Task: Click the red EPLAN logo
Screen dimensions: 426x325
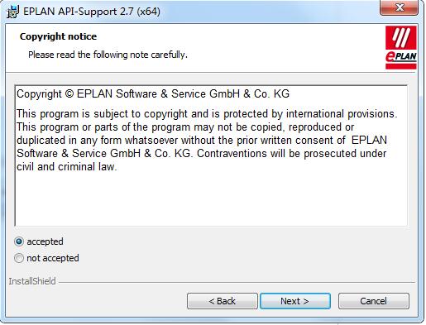Action: click(400, 47)
